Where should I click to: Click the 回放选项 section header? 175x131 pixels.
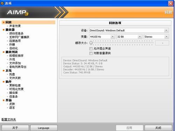[x=115, y=23]
